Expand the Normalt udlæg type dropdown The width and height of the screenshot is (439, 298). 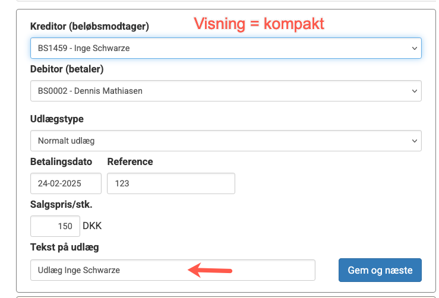pos(226,141)
